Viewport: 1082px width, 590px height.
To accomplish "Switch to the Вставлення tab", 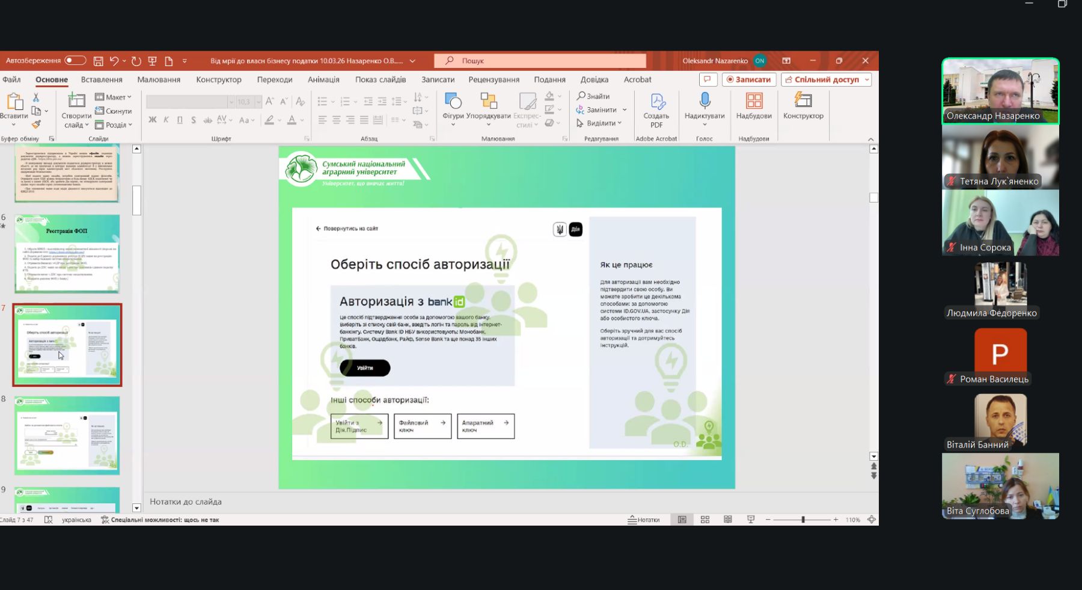I will coord(102,79).
